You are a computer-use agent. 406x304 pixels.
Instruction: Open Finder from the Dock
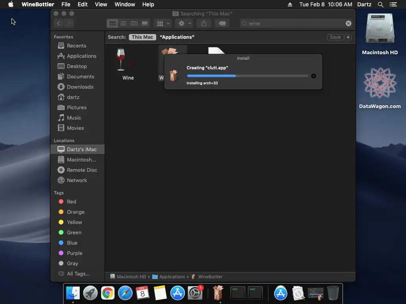[73, 293]
